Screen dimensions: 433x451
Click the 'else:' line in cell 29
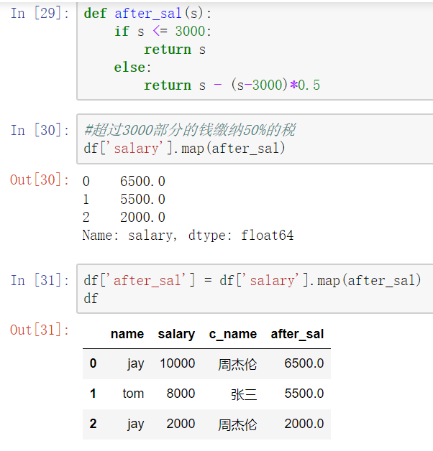click(132, 68)
